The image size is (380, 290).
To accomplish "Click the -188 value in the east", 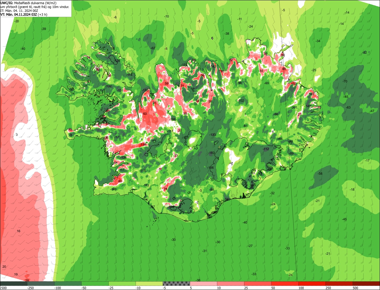I will [280, 139].
